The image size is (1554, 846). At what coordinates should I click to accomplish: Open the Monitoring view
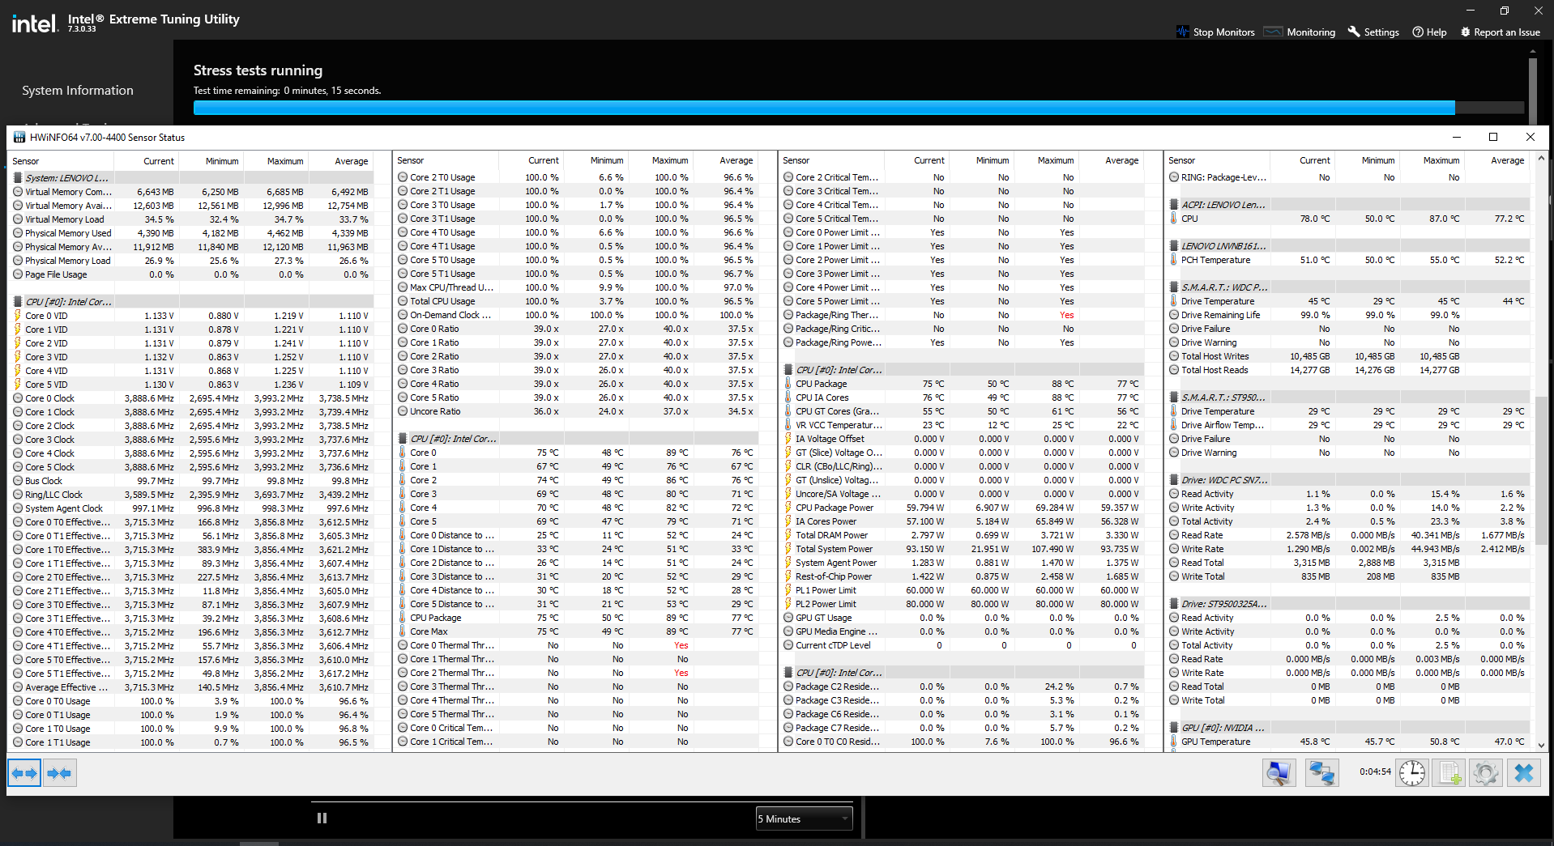pos(1300,32)
